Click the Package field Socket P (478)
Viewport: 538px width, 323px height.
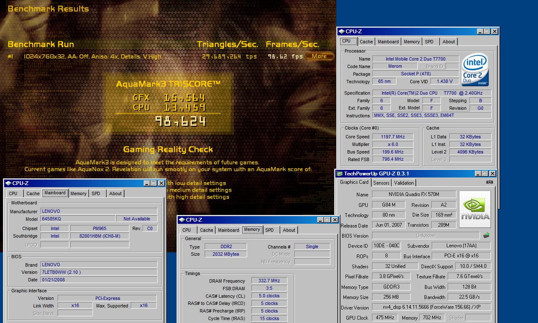[415, 74]
